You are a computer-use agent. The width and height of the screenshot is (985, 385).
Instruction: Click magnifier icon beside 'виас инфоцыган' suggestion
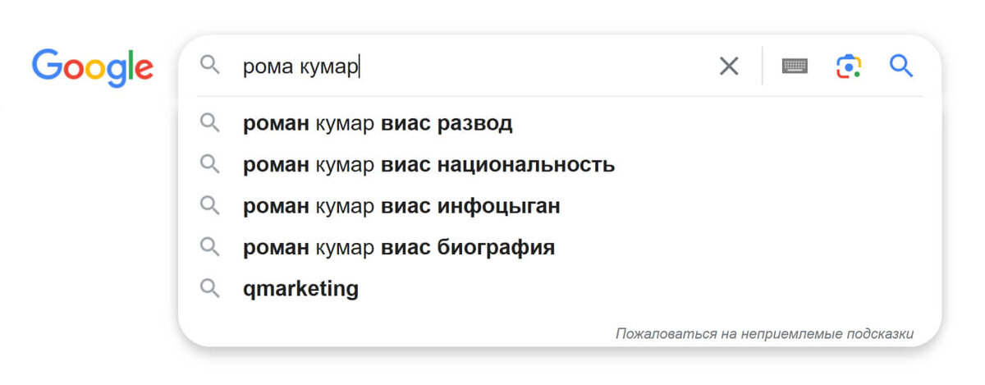pos(210,205)
